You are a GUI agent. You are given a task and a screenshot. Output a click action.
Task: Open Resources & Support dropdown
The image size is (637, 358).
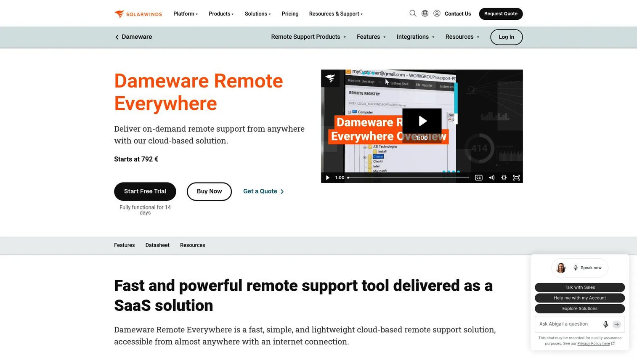[336, 14]
